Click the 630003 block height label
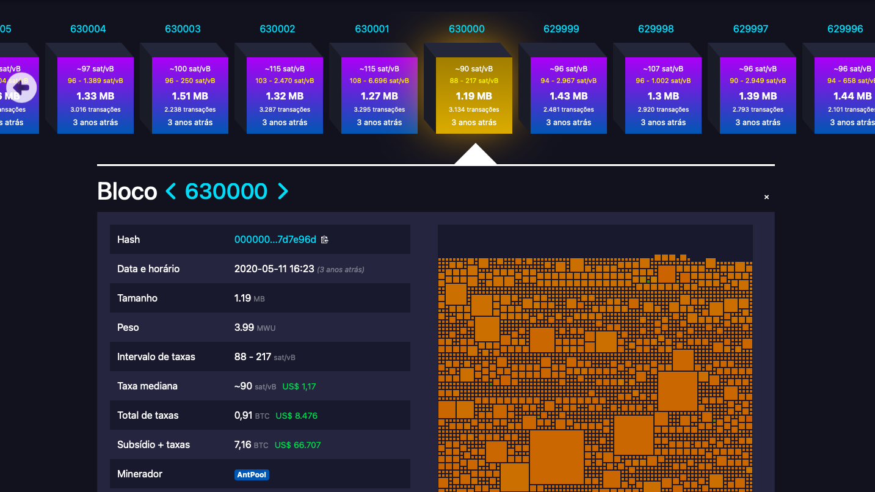 click(183, 28)
